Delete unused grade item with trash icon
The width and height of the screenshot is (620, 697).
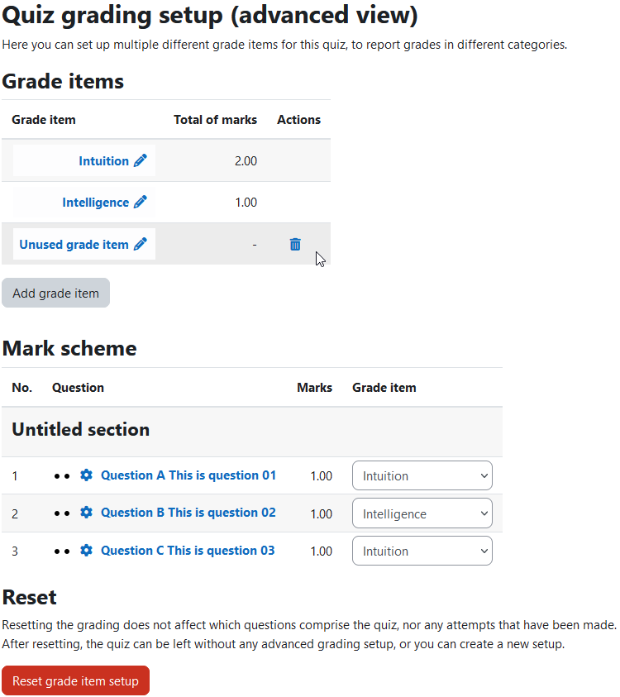pyautogui.click(x=295, y=244)
